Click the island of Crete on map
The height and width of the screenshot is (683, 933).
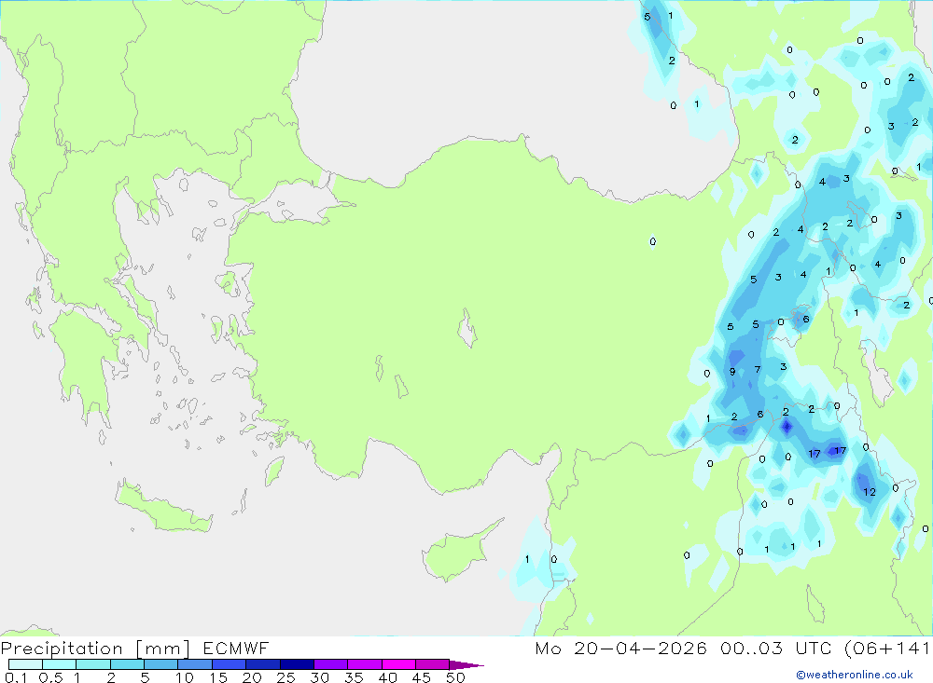point(162,507)
